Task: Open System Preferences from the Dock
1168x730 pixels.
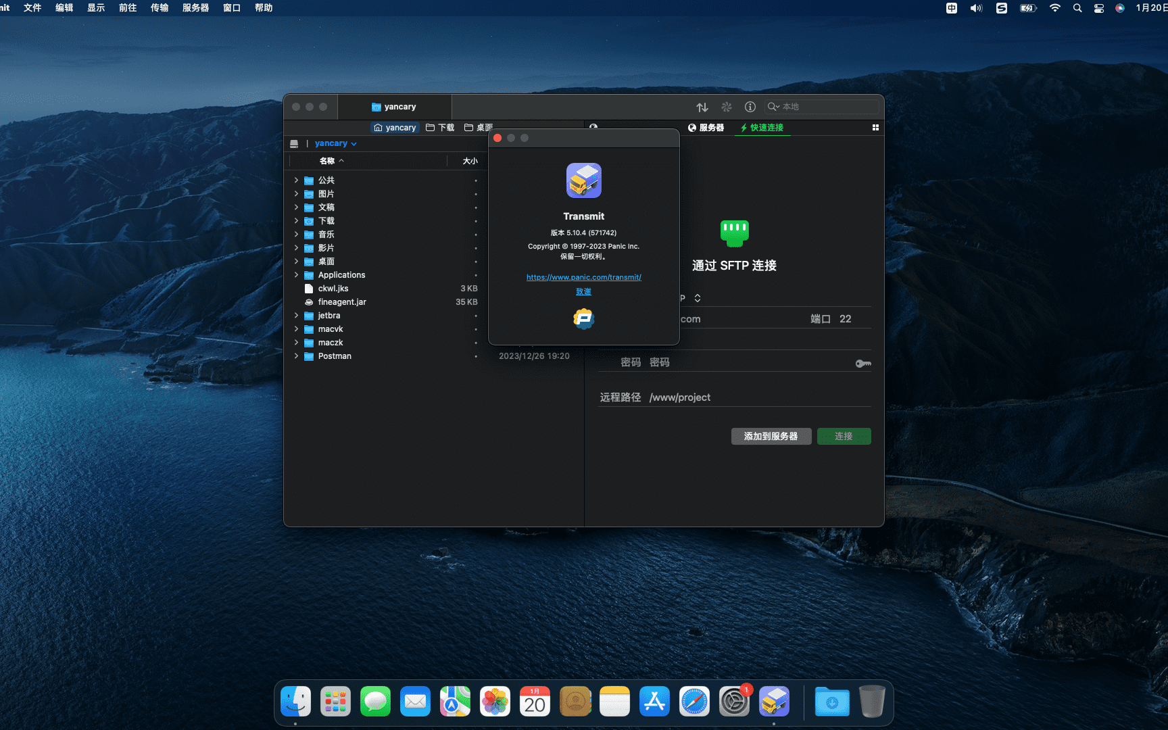Action: click(734, 702)
